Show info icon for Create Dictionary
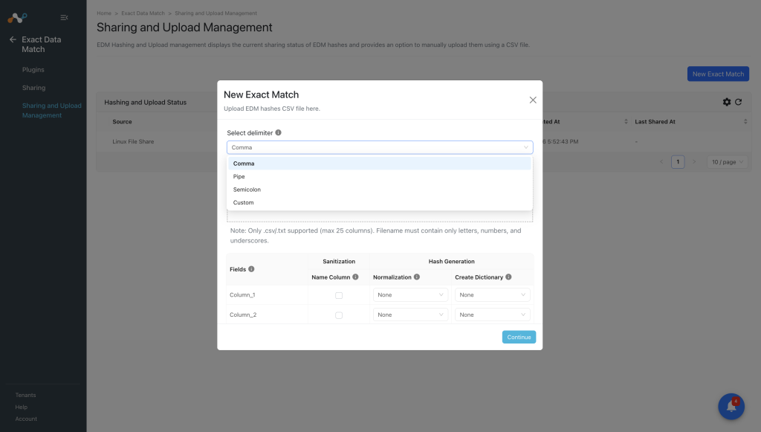 tap(508, 277)
